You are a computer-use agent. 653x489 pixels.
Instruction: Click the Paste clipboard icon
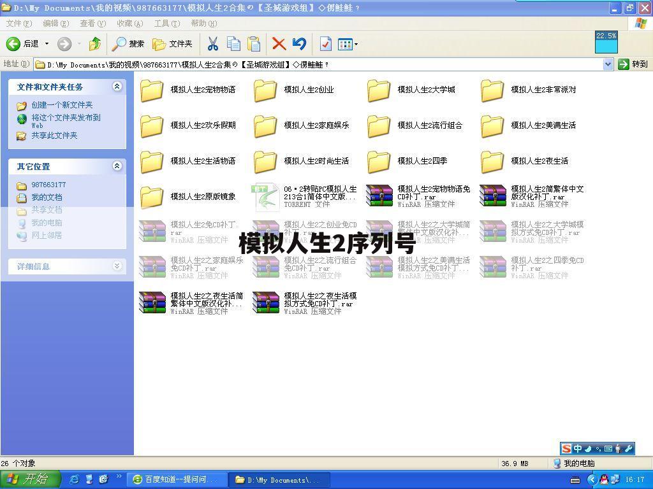254,44
